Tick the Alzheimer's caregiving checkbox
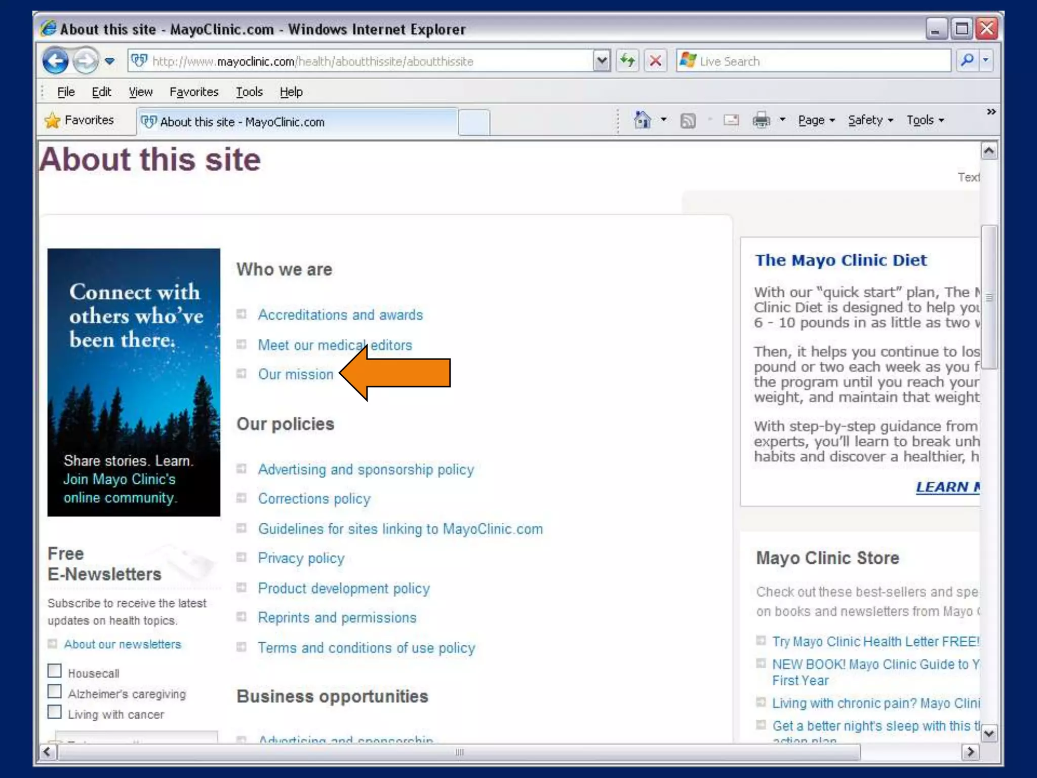 point(55,691)
